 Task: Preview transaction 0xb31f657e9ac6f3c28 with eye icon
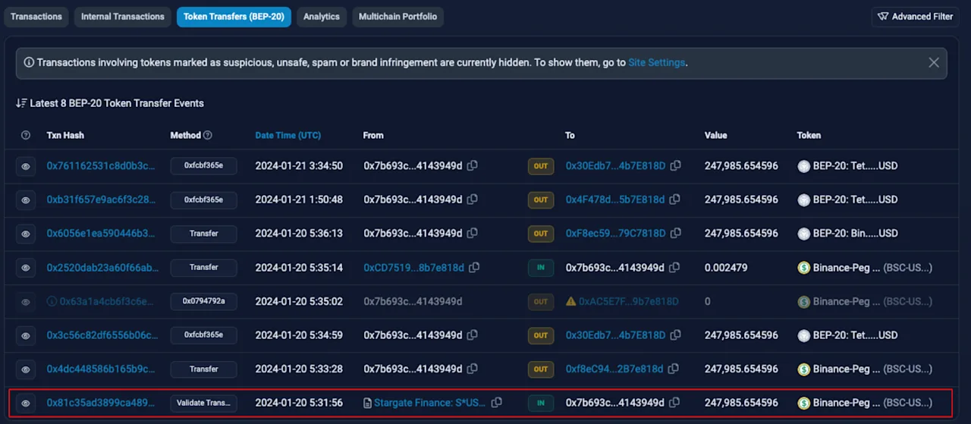[26, 200]
